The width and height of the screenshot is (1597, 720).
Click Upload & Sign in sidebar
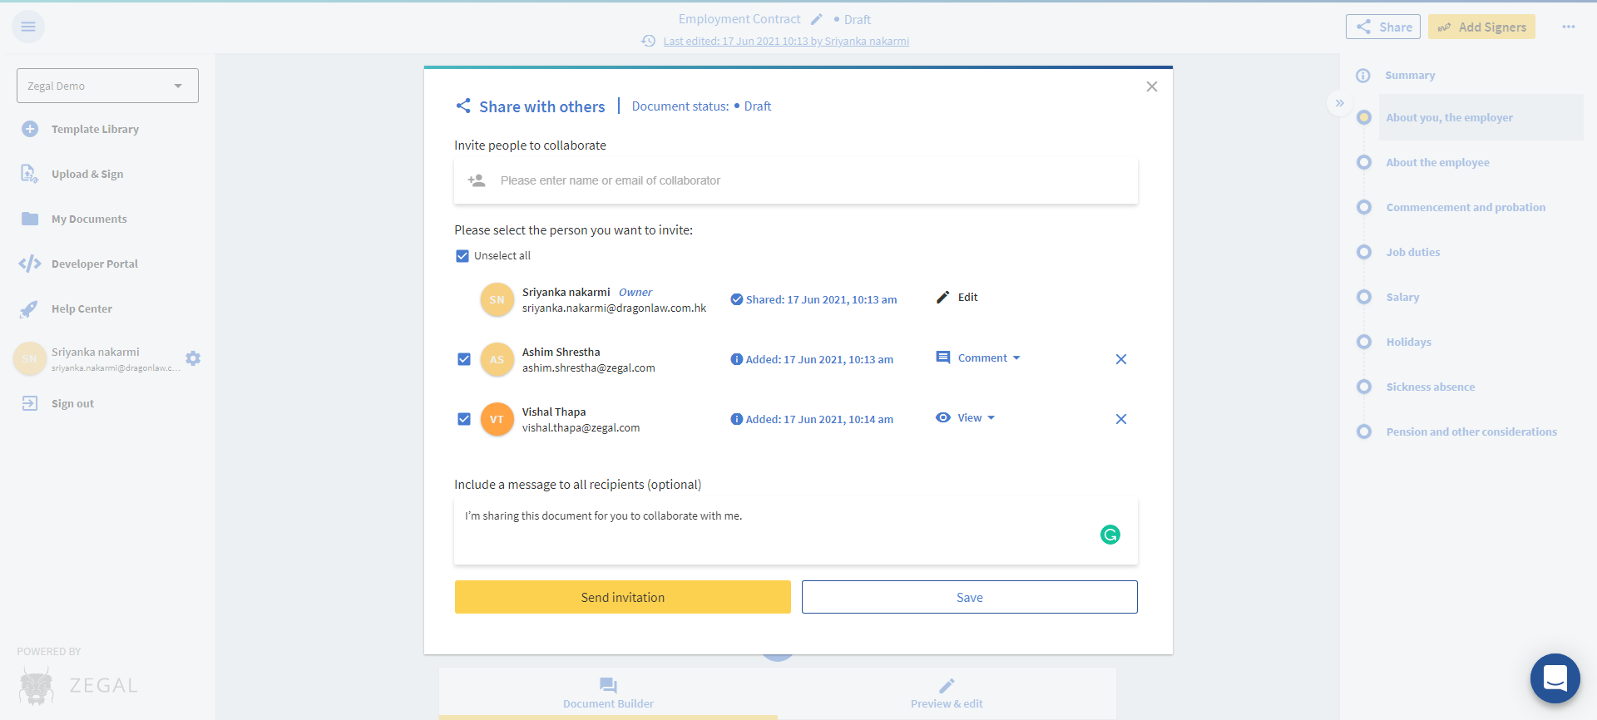tap(87, 174)
